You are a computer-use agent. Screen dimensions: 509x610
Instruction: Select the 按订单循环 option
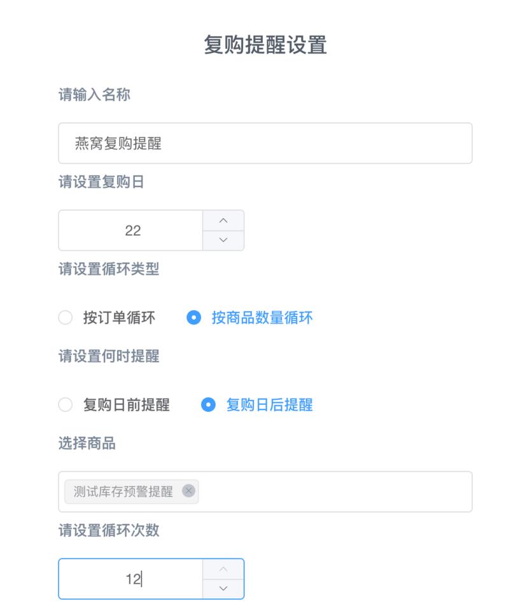65,316
